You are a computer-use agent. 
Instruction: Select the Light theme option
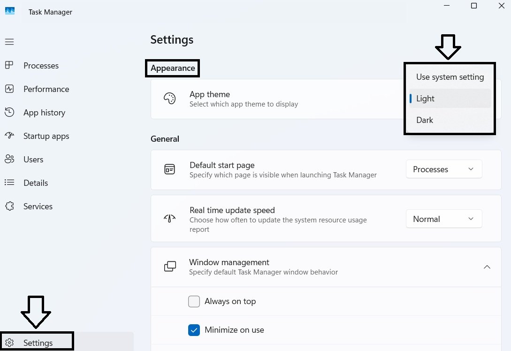pos(450,99)
